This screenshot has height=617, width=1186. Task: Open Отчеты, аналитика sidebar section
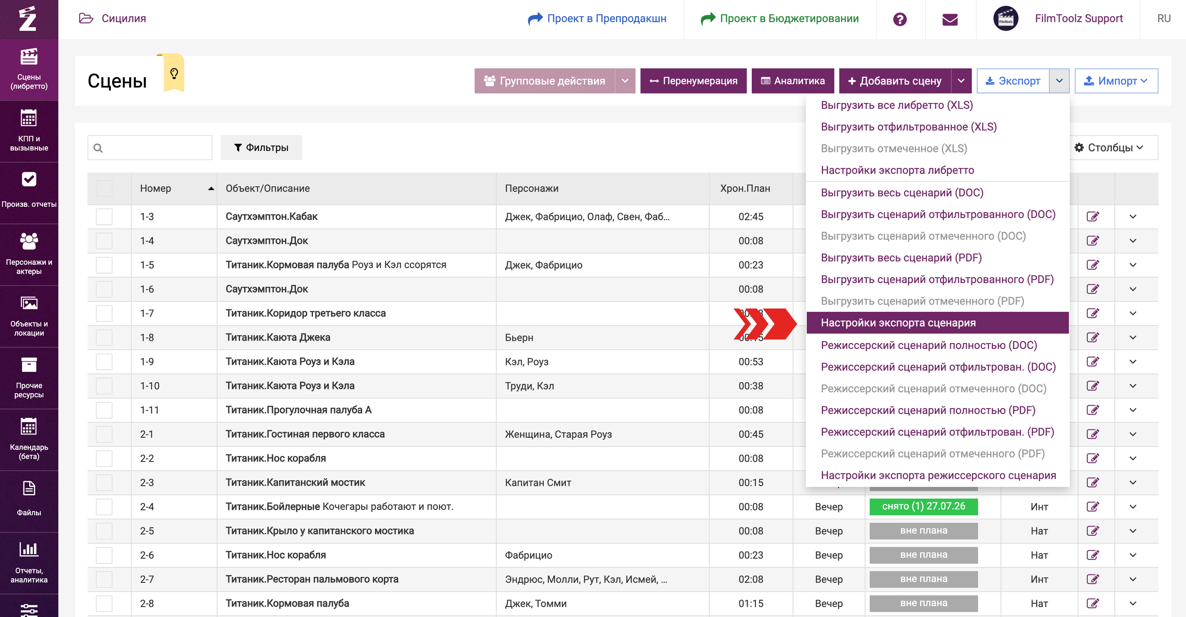29,563
